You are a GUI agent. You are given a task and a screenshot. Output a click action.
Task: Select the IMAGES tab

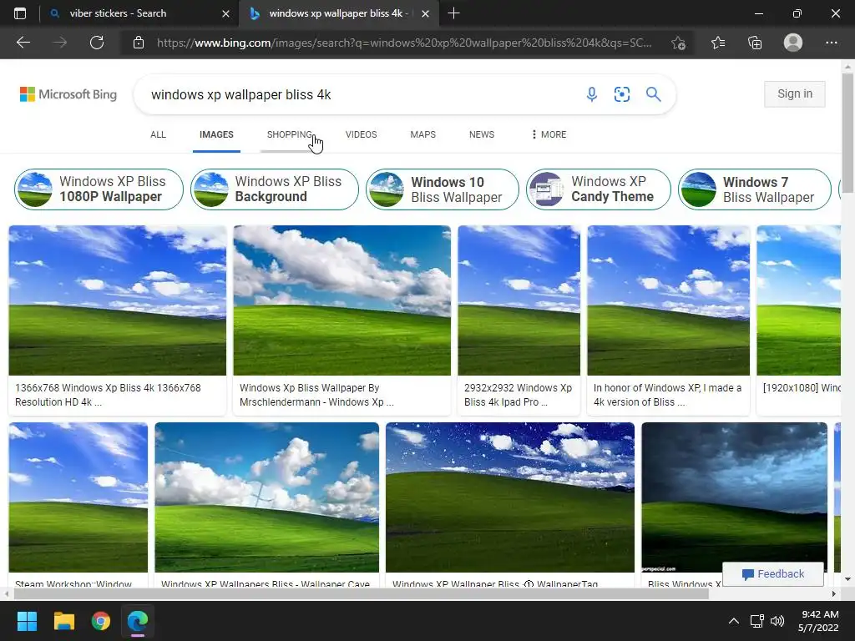click(216, 134)
